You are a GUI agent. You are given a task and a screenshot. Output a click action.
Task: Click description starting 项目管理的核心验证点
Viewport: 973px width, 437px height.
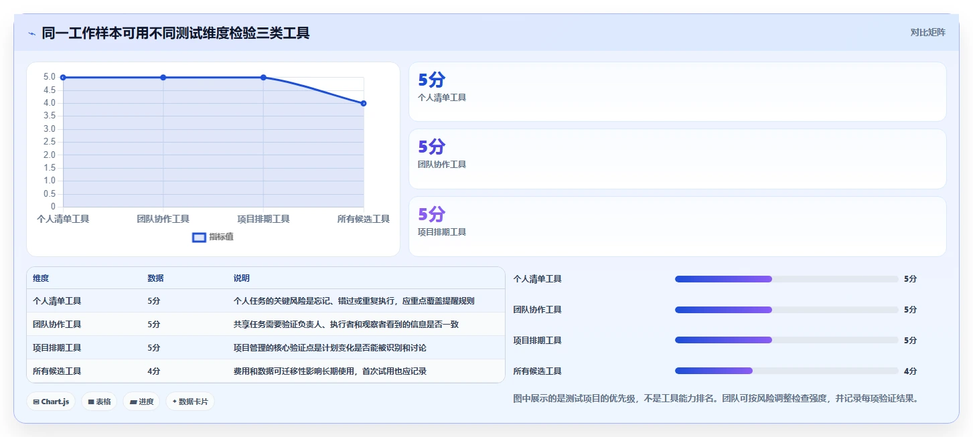click(329, 348)
